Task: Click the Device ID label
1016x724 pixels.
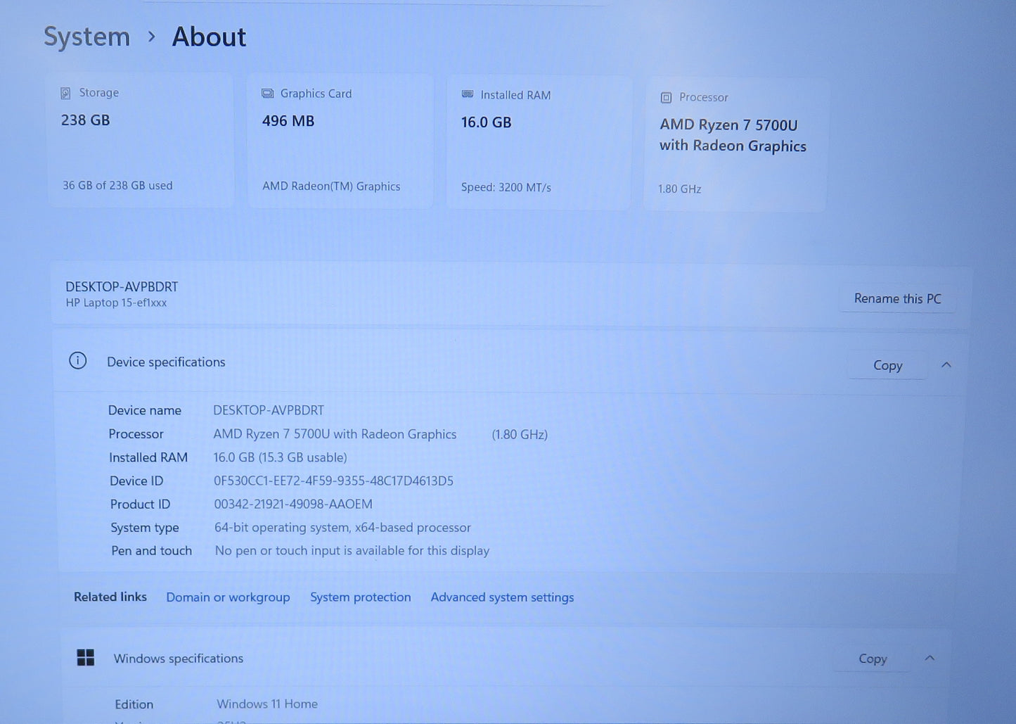Action: pos(136,481)
